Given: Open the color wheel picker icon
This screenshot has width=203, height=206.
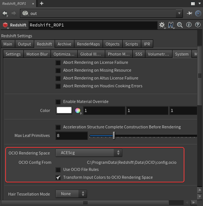Looking at the screenshot, I should click(x=78, y=110).
